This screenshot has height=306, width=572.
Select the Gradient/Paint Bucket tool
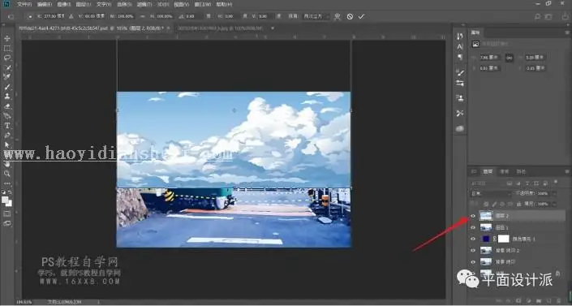(x=7, y=116)
